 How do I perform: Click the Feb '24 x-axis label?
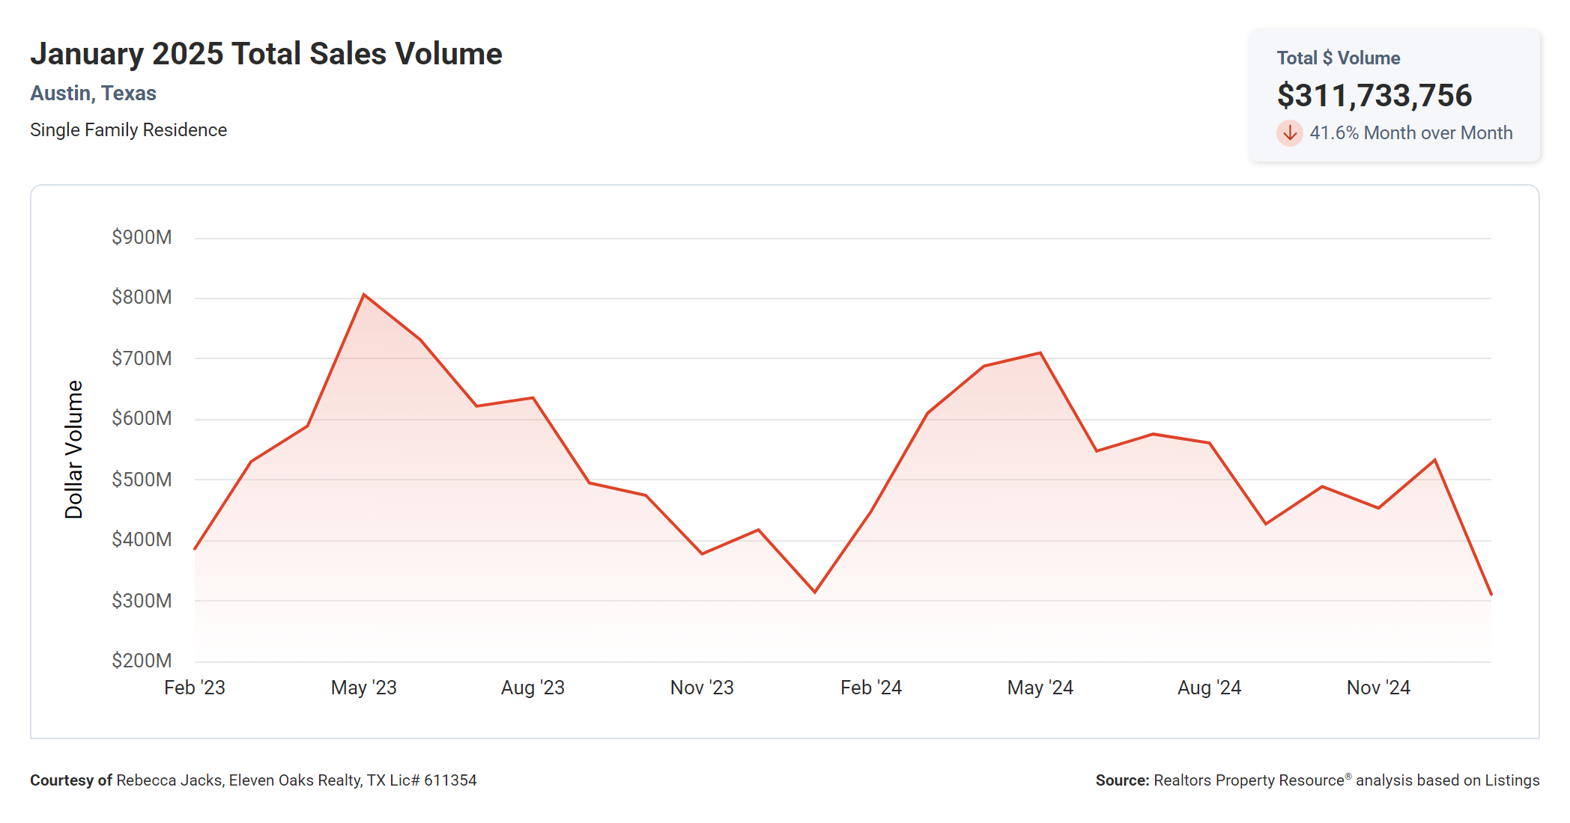pyautogui.click(x=870, y=688)
